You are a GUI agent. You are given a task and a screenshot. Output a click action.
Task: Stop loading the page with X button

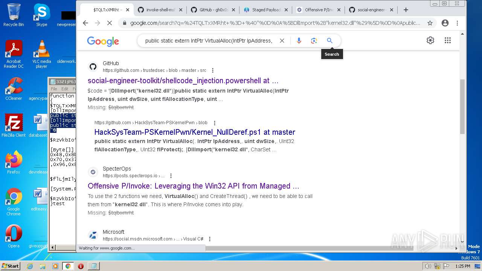pos(109,23)
